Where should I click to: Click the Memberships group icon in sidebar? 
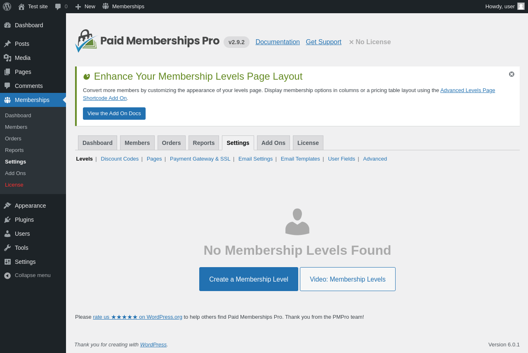(x=7, y=100)
